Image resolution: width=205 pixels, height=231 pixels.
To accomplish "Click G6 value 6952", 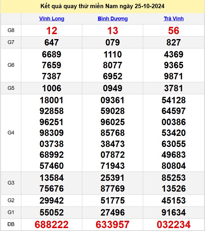I will [x=113, y=76].
